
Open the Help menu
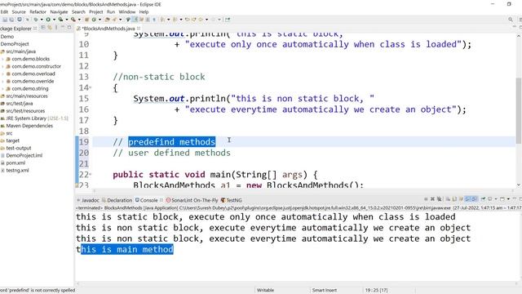tap(144, 11)
